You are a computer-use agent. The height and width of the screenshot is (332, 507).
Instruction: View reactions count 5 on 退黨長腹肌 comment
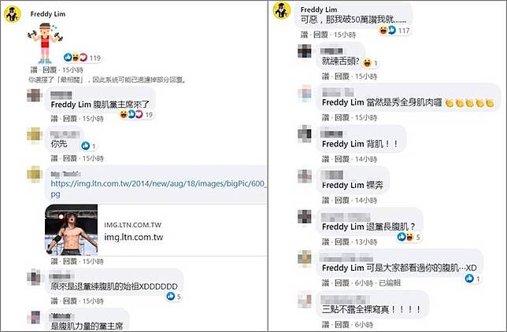click(409, 237)
